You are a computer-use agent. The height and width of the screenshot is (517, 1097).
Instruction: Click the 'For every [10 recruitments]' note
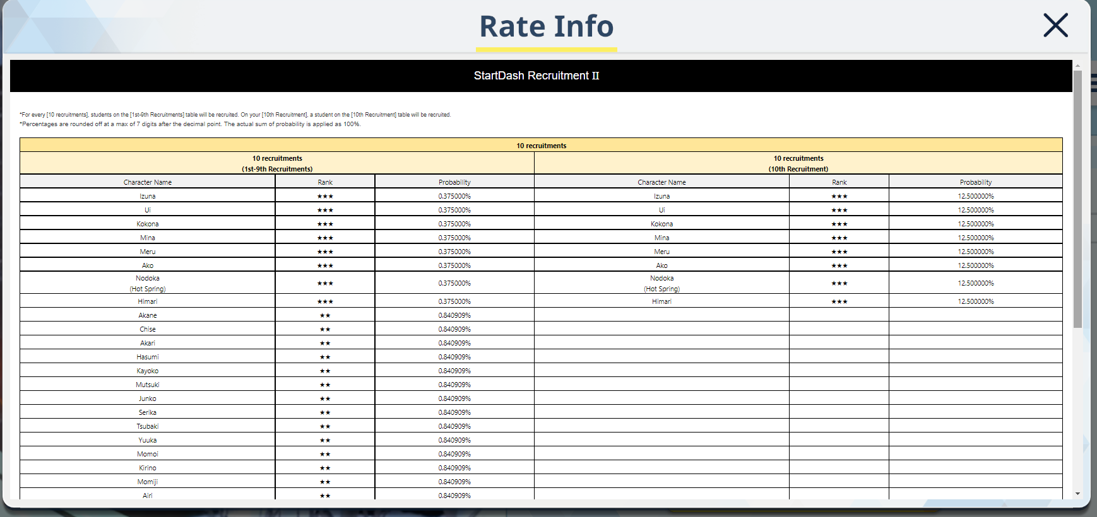click(x=235, y=115)
